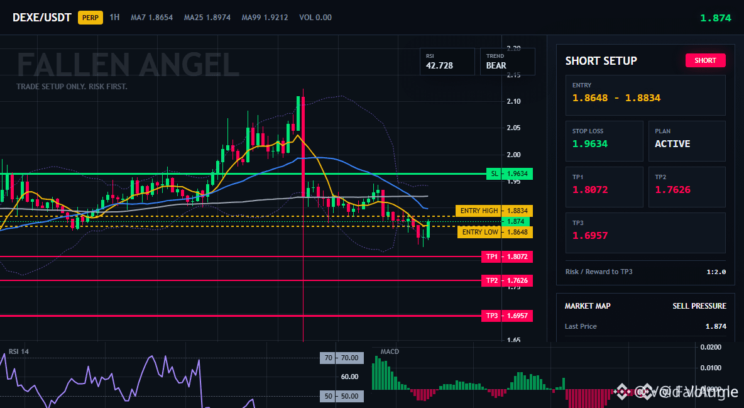Click the entry range 1.8648 - 1.8834
Viewport: 744px width, 408px height.
click(x=616, y=98)
